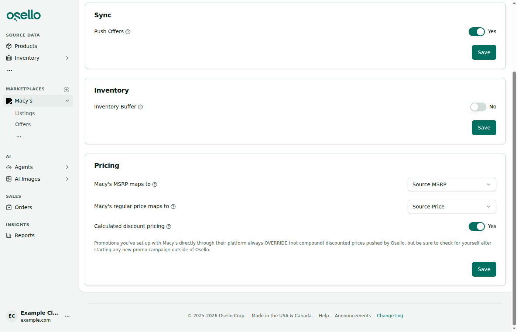Click the example.com domain text
This screenshot has height=332, width=517.
click(36, 320)
